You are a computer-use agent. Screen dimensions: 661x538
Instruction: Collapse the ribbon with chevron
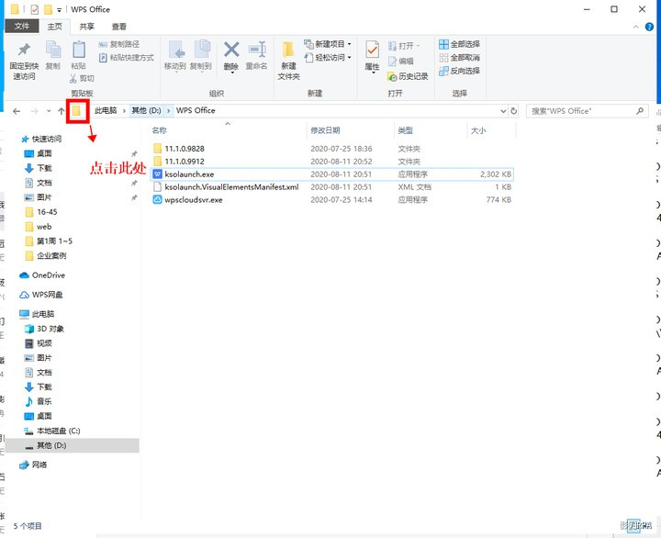(x=635, y=27)
